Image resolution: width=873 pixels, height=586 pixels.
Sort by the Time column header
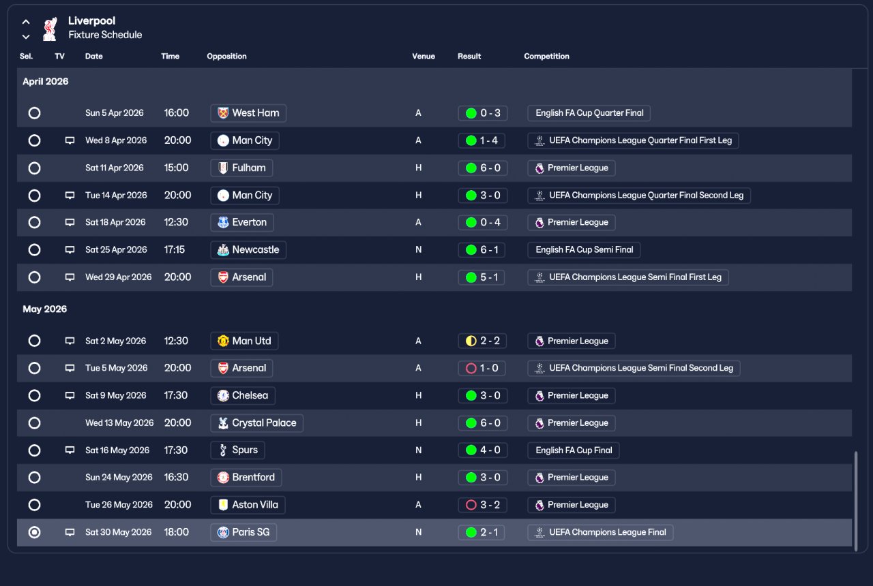click(x=171, y=57)
